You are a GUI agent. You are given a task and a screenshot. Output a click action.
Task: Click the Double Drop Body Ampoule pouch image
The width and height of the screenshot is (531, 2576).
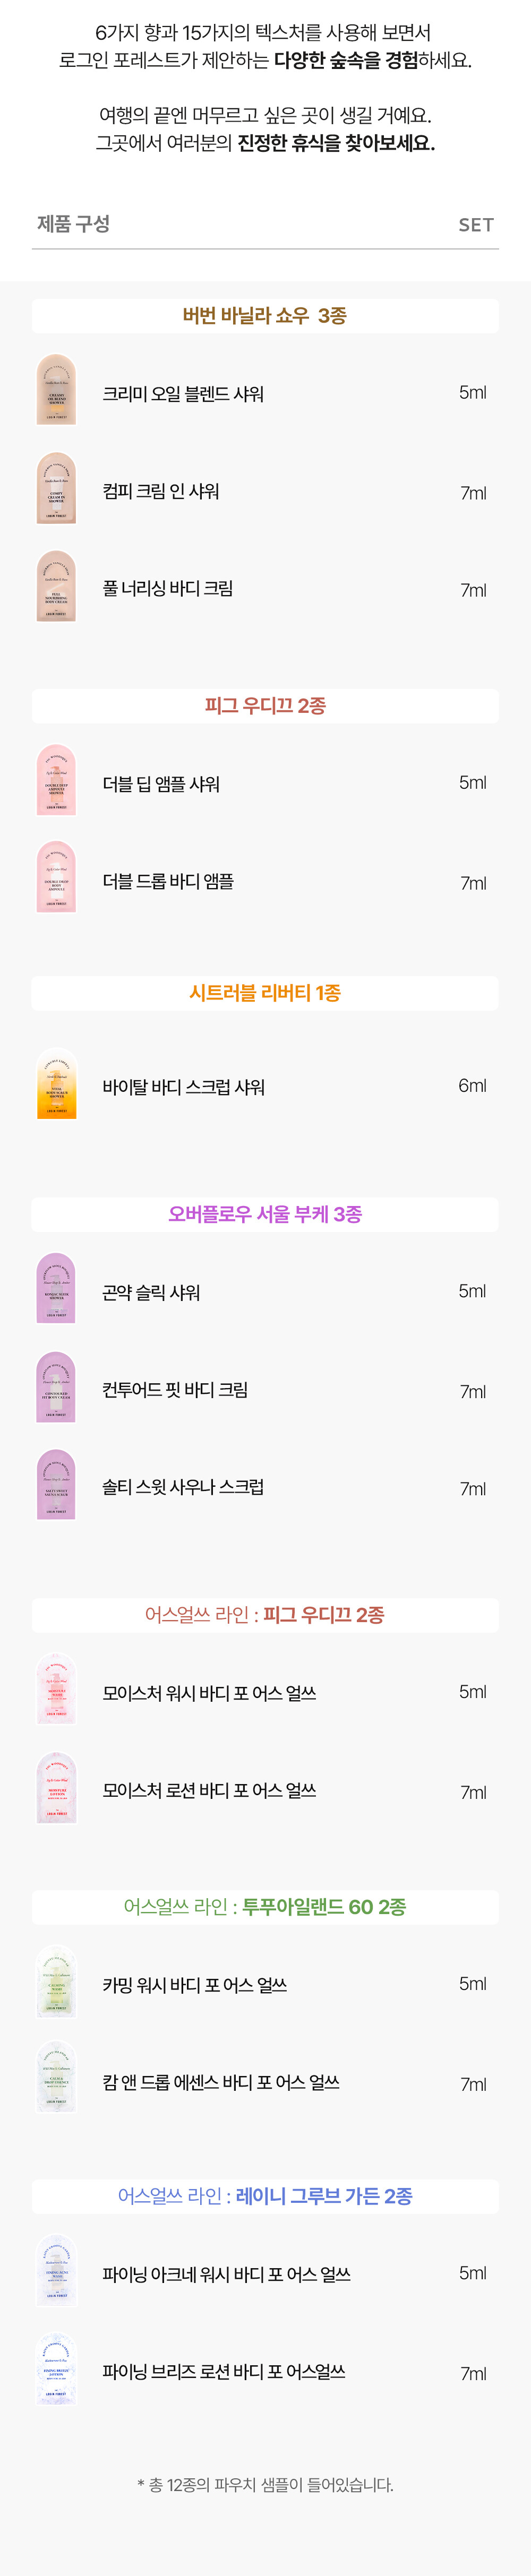(56, 877)
